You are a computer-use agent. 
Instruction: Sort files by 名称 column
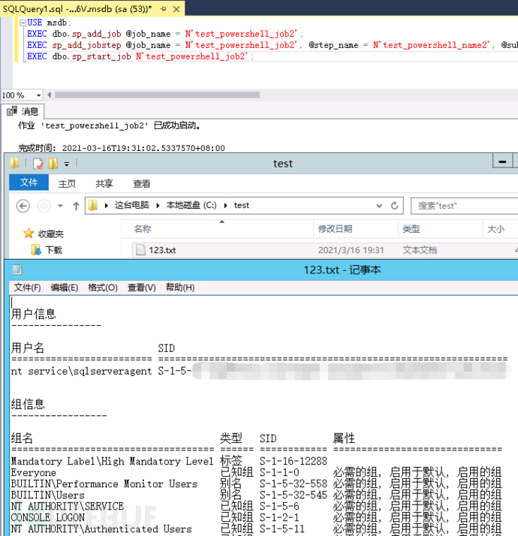218,229
